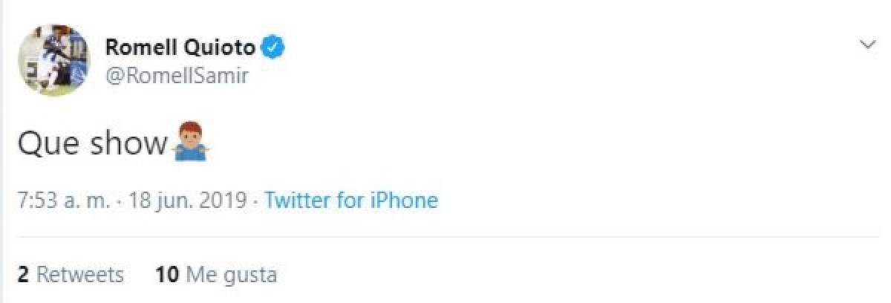
Task: Click the Romell Quioto display name
Action: click(180, 49)
